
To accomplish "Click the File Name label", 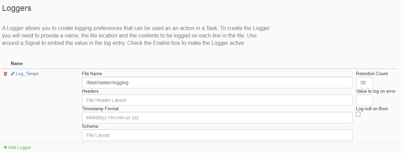I will pos(92,74).
